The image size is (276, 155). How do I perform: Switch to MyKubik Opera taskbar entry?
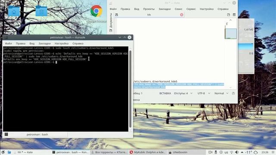(x=147, y=152)
